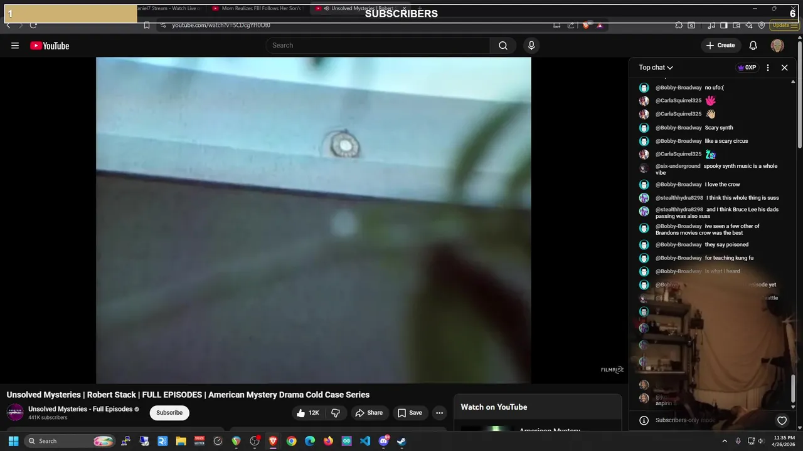Select message "I love the crow"
The height and width of the screenshot is (451, 803).
pos(722,184)
